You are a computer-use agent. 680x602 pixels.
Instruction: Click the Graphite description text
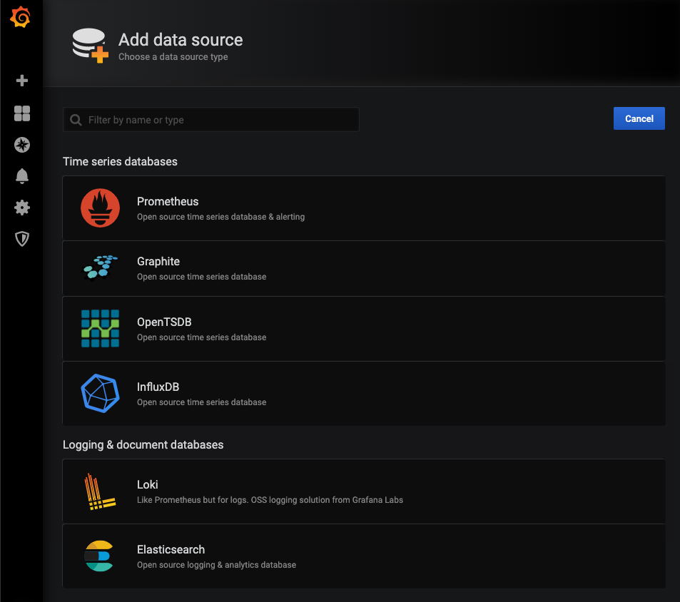click(202, 277)
